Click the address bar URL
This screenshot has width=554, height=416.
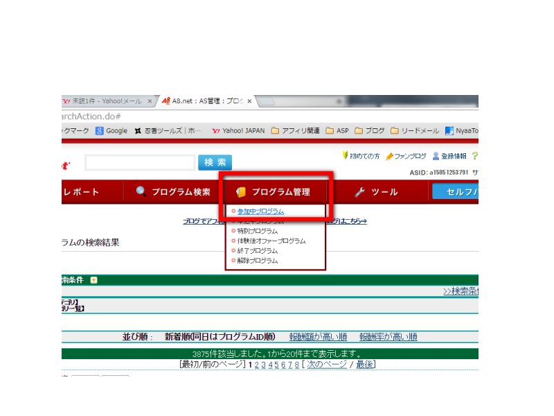91,116
